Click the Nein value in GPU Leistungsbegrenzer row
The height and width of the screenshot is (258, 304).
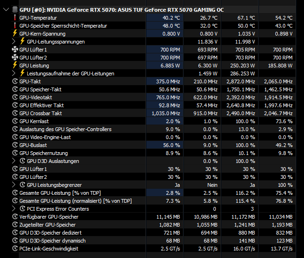(x=213, y=185)
